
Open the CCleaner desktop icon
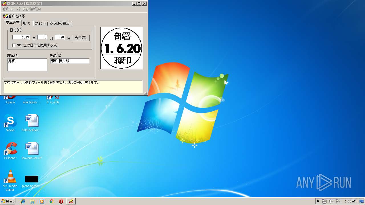(10, 151)
